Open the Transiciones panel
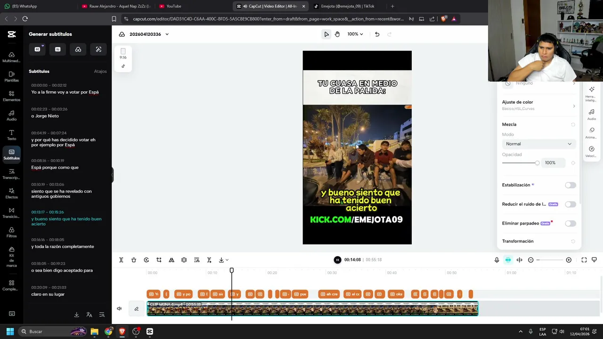The width and height of the screenshot is (603, 339). pyautogui.click(x=11, y=213)
